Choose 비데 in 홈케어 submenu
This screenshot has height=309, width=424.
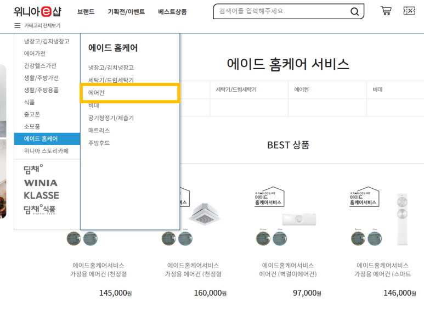click(94, 105)
